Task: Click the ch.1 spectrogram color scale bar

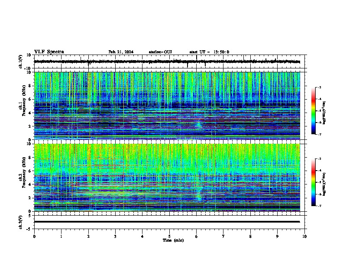Action: pyautogui.click(x=314, y=110)
